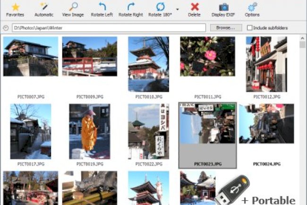Image resolution: width=307 pixels, height=205 pixels.
Task: Rotate the photo 180 degrees
Action: (160, 7)
